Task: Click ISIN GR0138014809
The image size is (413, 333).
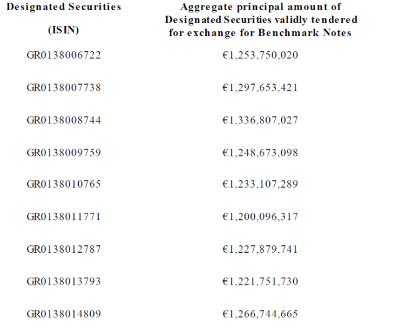Action: pyautogui.click(x=64, y=314)
